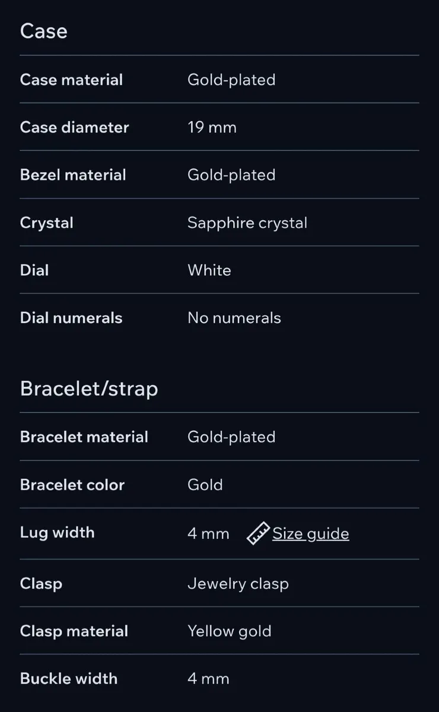
Task: Click the Bracelet/strap section heading
Action: tap(89, 389)
